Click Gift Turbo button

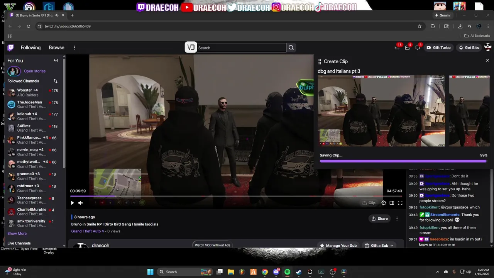coord(438,47)
